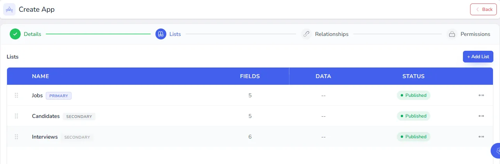Click the Lists section heading
The height and width of the screenshot is (164, 500).
tap(12, 57)
